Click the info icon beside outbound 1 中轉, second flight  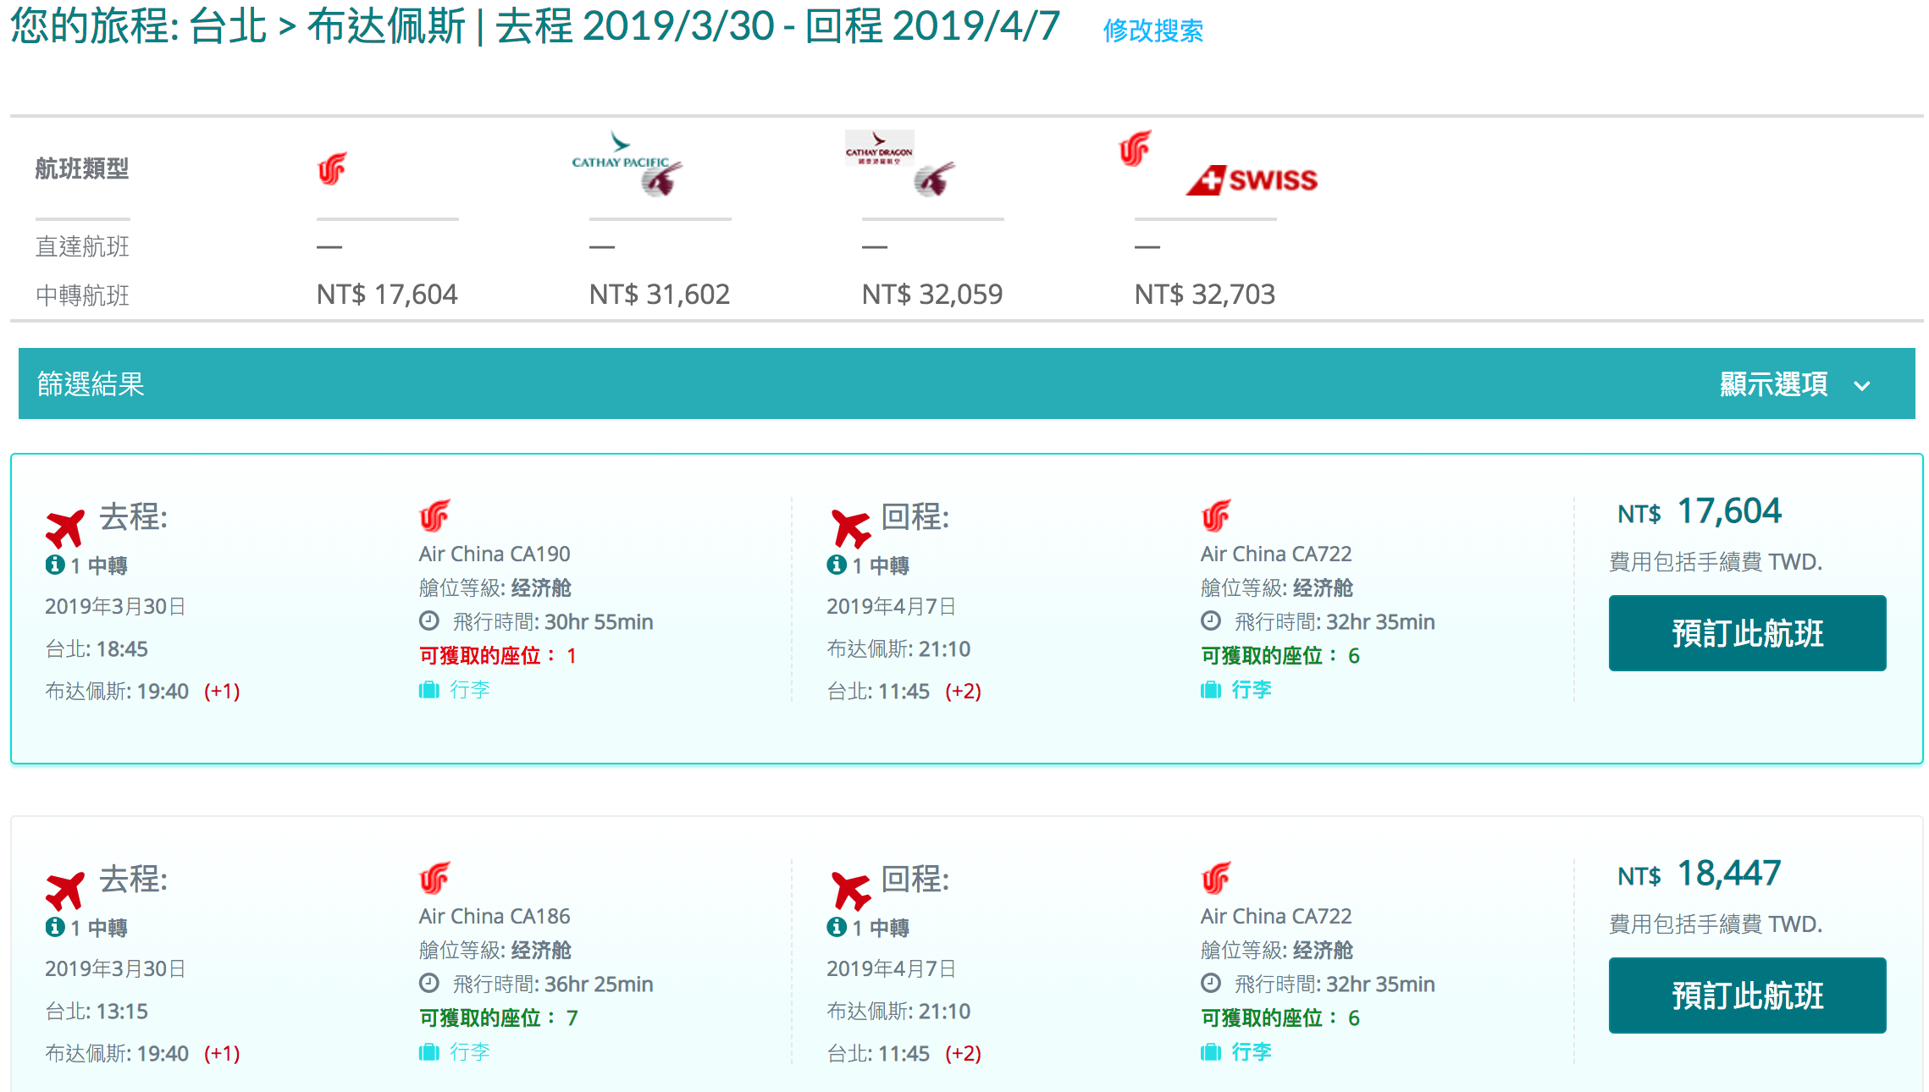(x=55, y=927)
